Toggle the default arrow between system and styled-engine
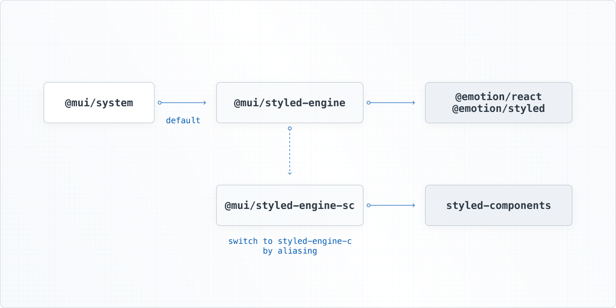 182,102
